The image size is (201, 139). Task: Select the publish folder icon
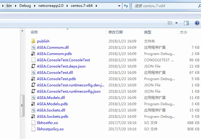point(33,41)
